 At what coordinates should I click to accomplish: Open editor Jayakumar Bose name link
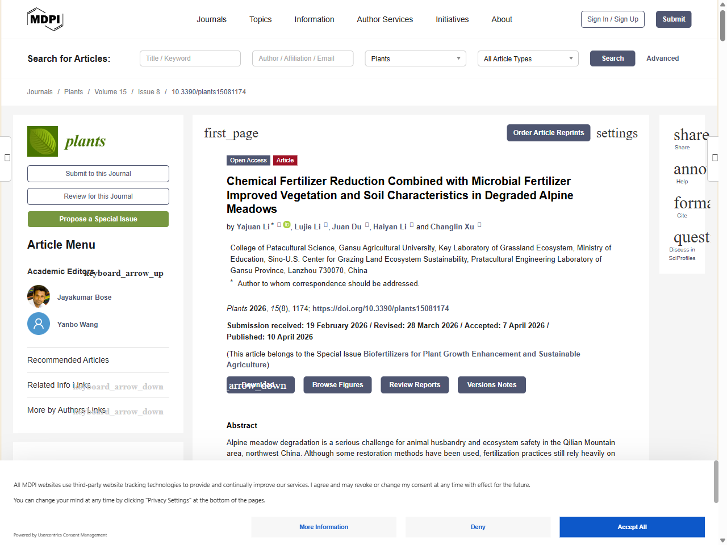[x=84, y=297]
